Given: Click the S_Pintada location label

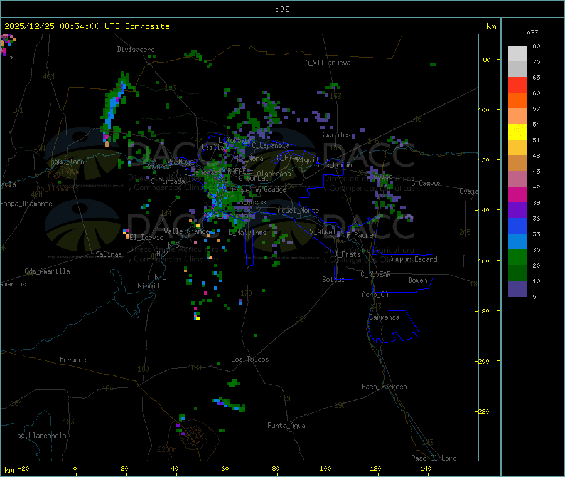Looking at the screenshot, I should (168, 181).
